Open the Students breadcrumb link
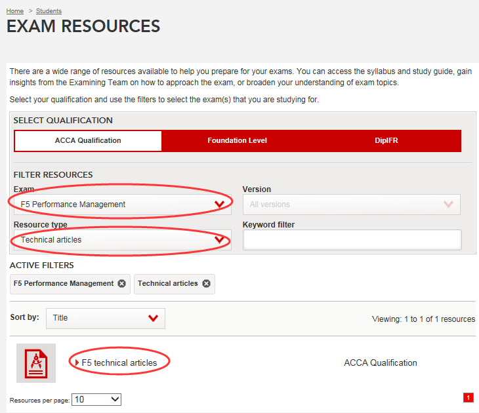This screenshot has height=413, width=479. (49, 11)
